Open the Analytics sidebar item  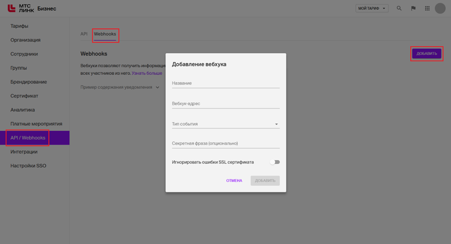23,110
